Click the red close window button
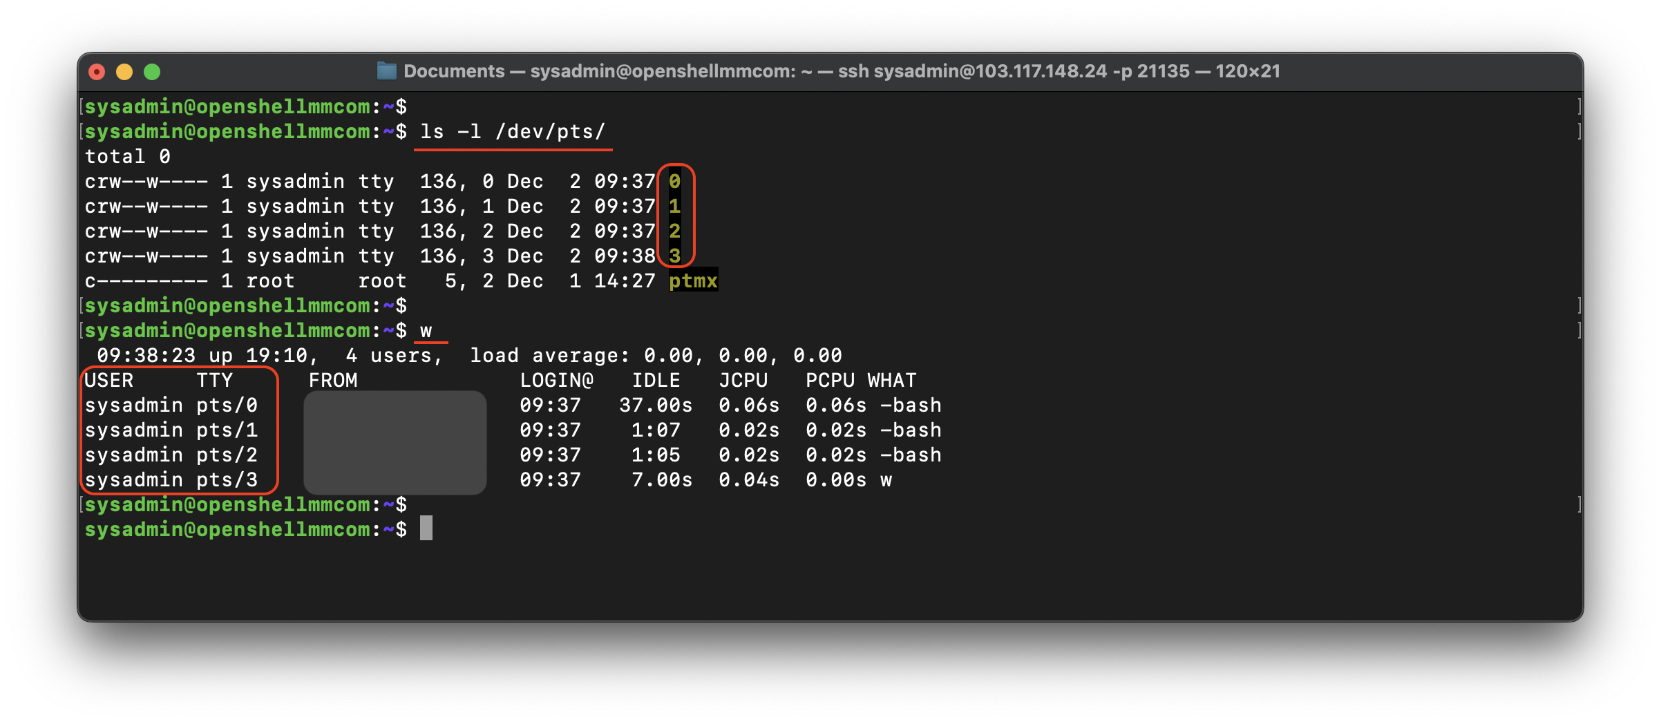This screenshot has height=724, width=1661. tap(97, 72)
